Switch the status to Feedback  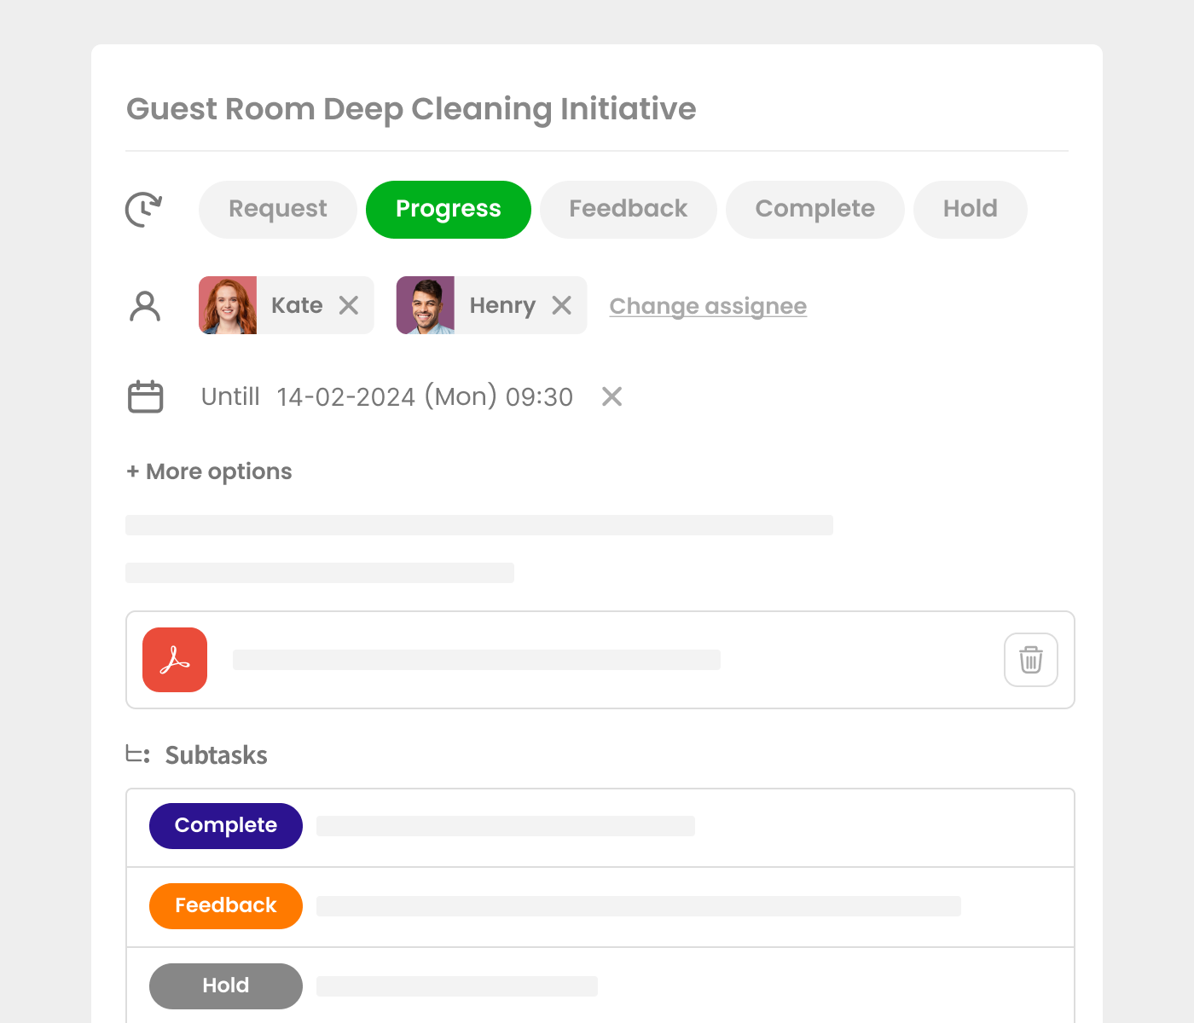[x=629, y=209]
